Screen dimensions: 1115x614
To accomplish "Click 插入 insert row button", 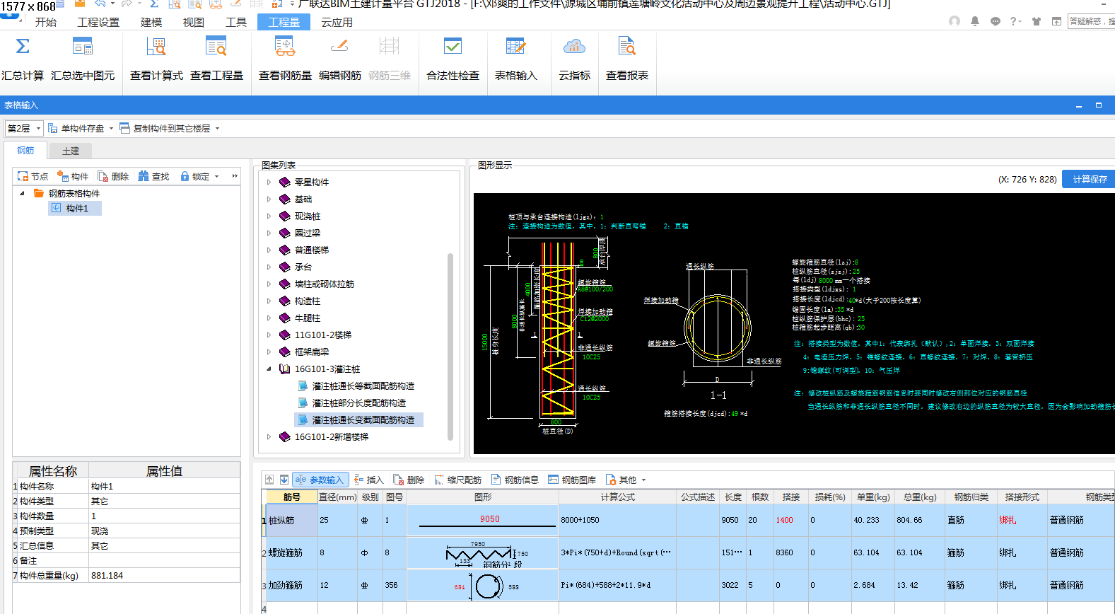I will pyautogui.click(x=368, y=480).
